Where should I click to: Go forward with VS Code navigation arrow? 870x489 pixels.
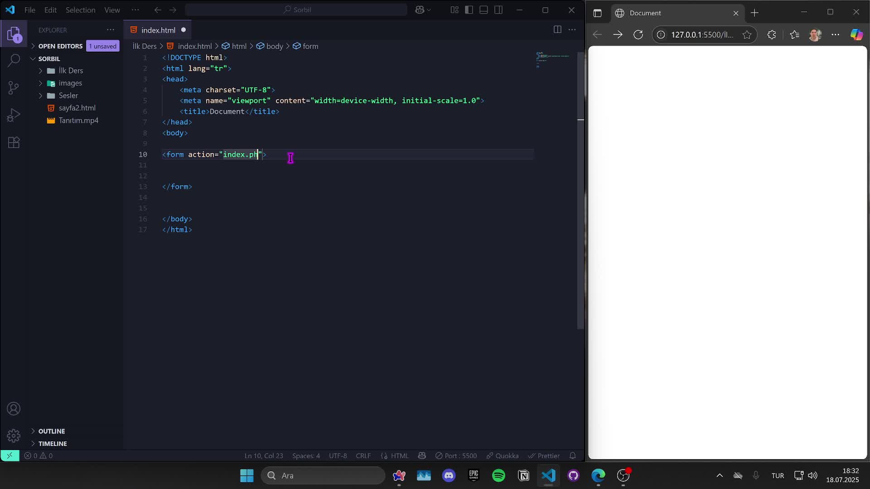click(x=173, y=10)
